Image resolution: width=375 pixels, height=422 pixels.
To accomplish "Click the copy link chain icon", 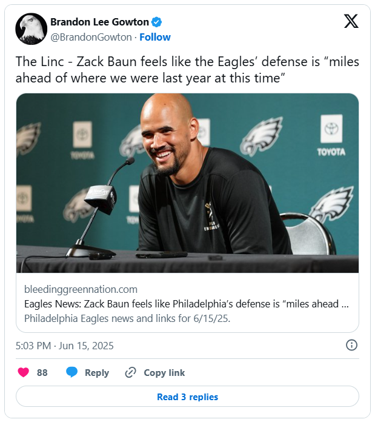I will click(130, 373).
